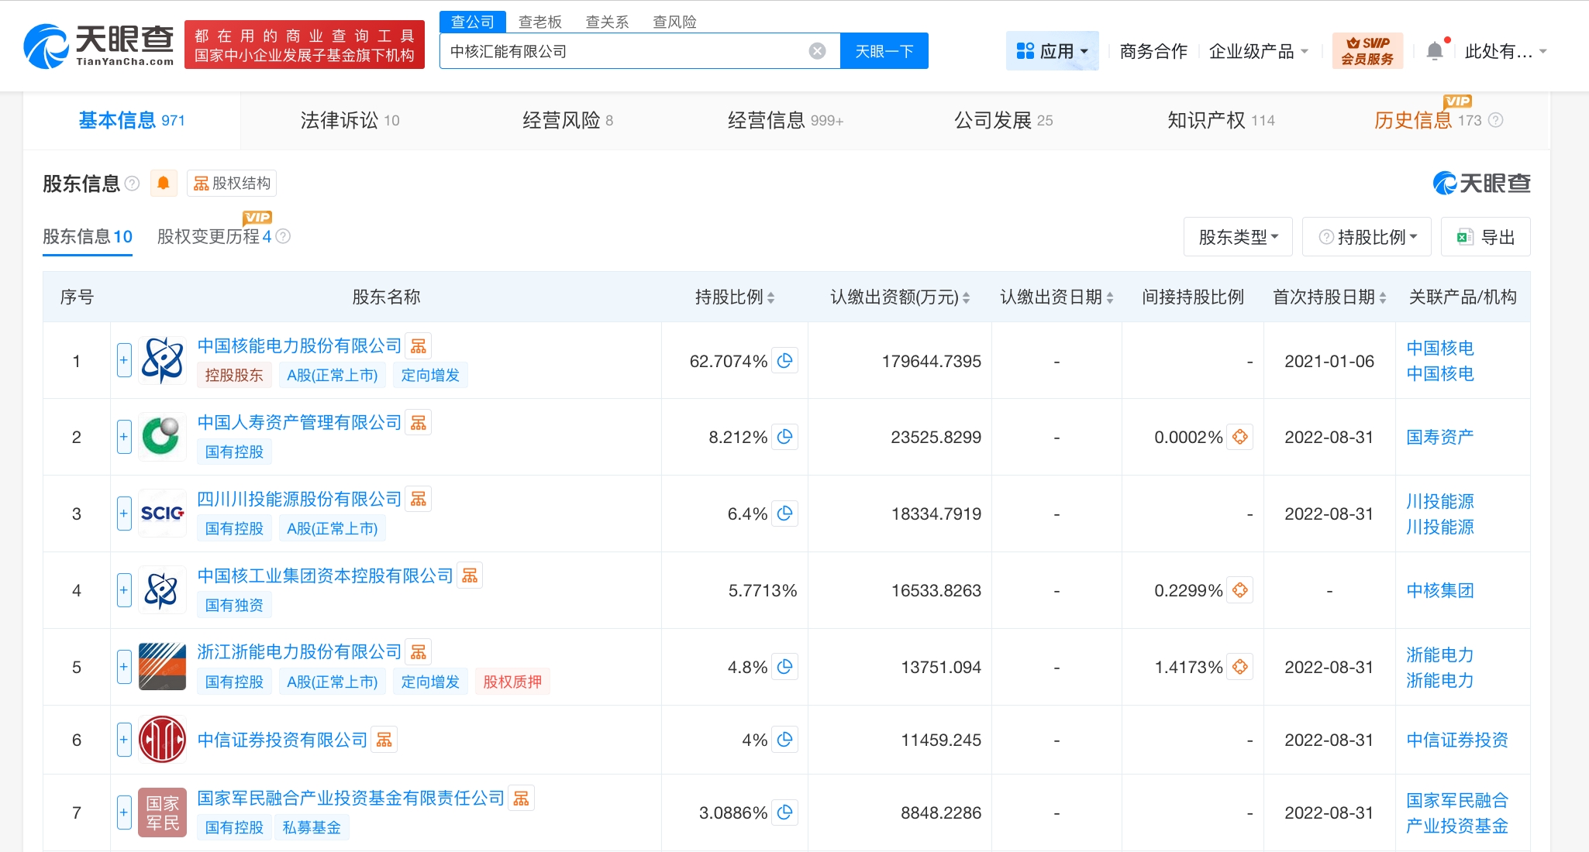
Task: Click the 天眼一下 search button
Action: point(884,51)
